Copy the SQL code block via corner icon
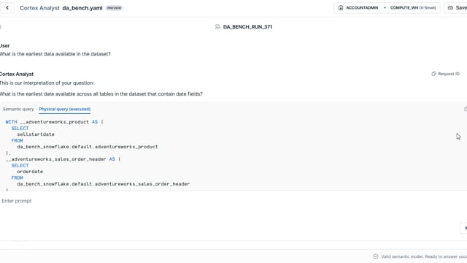This screenshot has width=467, height=263. coord(466,109)
